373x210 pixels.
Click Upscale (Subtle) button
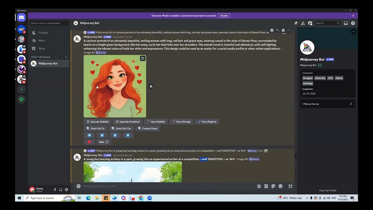tap(97, 122)
